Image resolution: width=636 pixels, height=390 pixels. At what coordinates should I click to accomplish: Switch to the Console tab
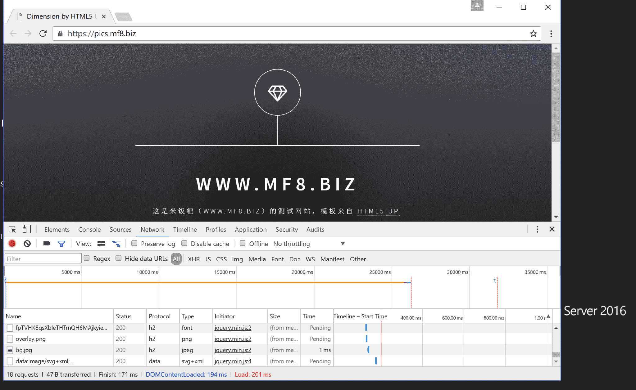click(x=89, y=229)
